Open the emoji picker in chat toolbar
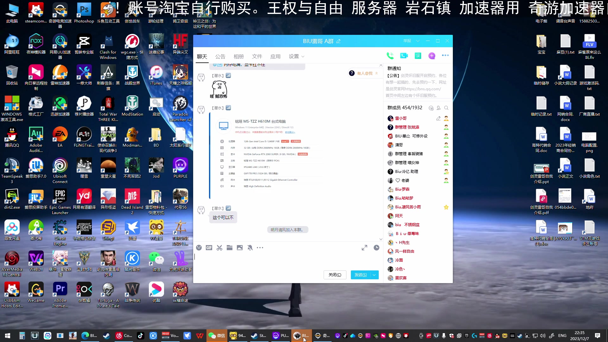608x342 pixels. [x=199, y=248]
